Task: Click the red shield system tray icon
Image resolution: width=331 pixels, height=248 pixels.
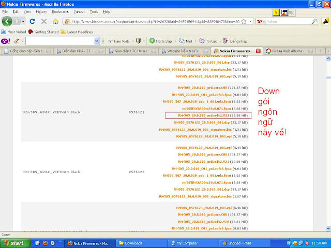Action: 307,243
